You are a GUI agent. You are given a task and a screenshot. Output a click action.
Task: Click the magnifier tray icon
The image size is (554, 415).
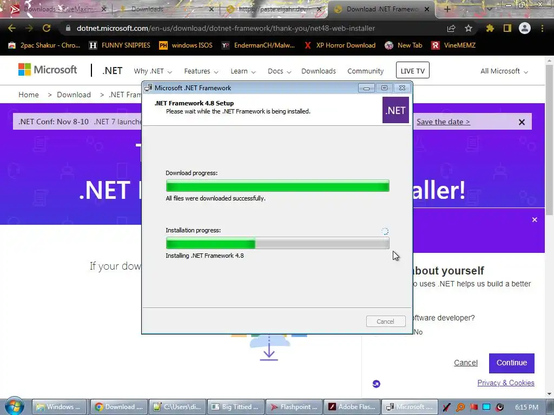[460, 407]
